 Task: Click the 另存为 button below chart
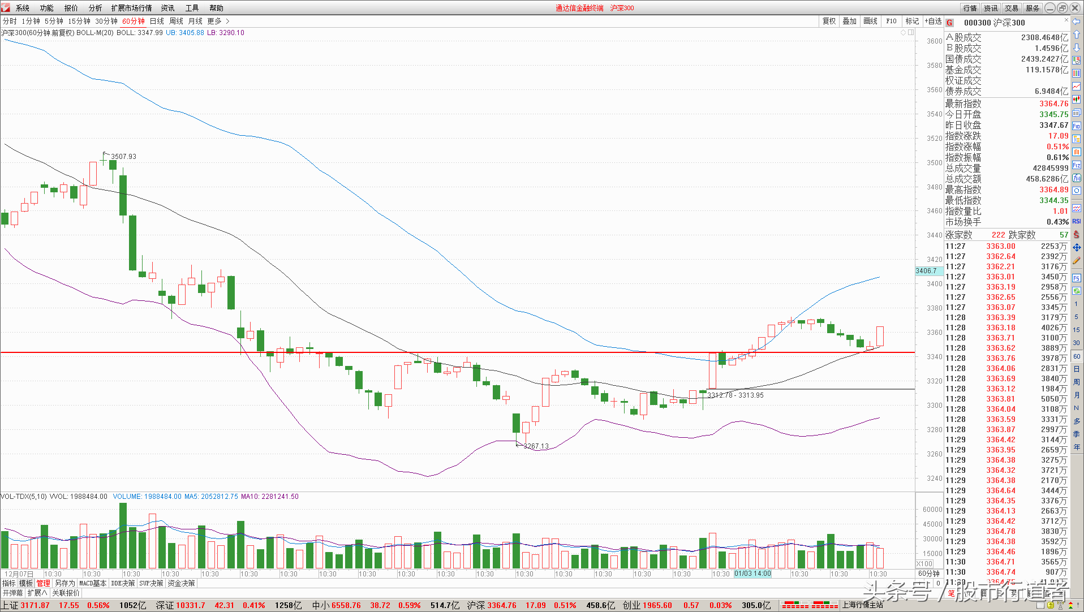pos(64,583)
